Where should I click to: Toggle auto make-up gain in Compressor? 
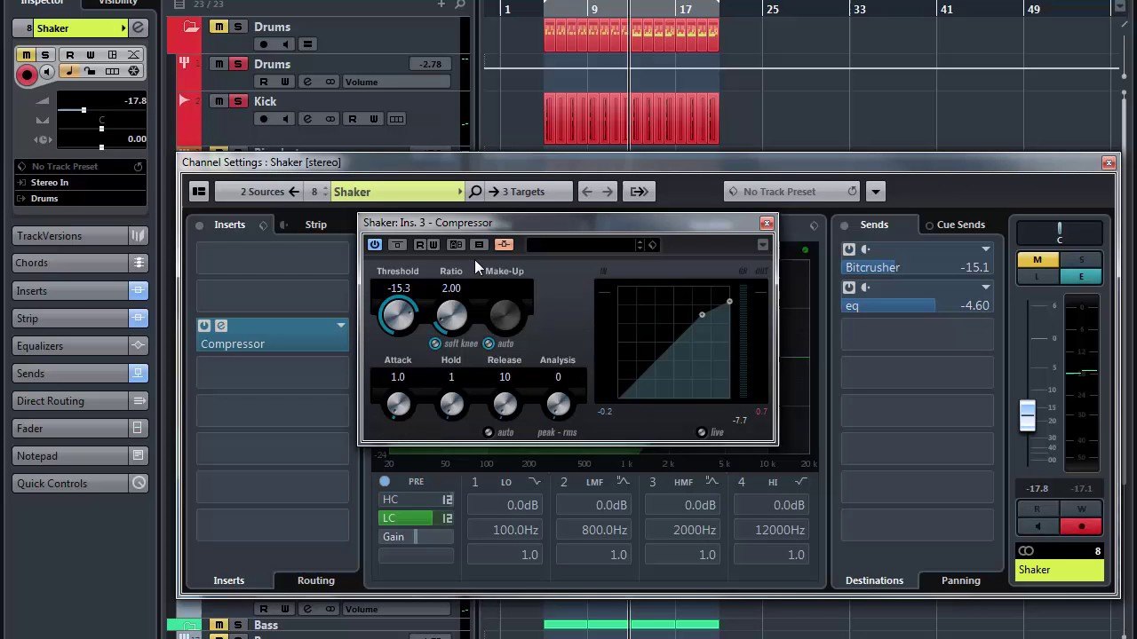[x=488, y=343]
